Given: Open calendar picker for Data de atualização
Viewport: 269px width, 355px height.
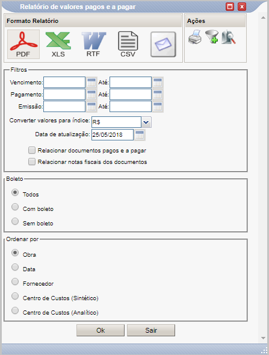Looking at the screenshot, I should pyautogui.click(x=140, y=135).
